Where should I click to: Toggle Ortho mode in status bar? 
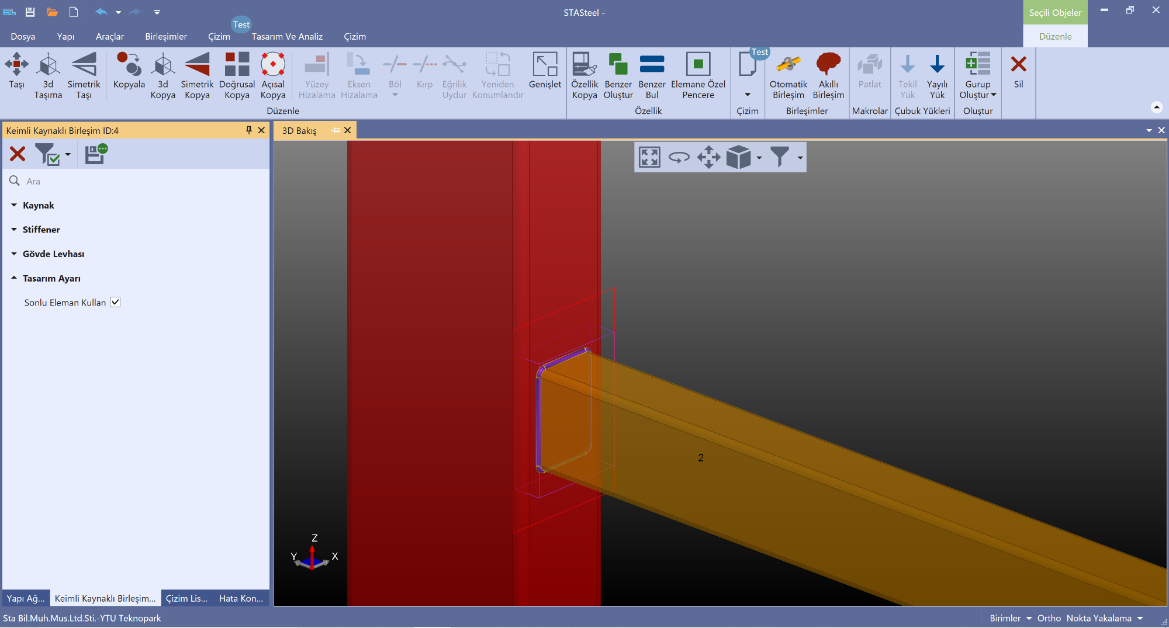[x=1049, y=618]
